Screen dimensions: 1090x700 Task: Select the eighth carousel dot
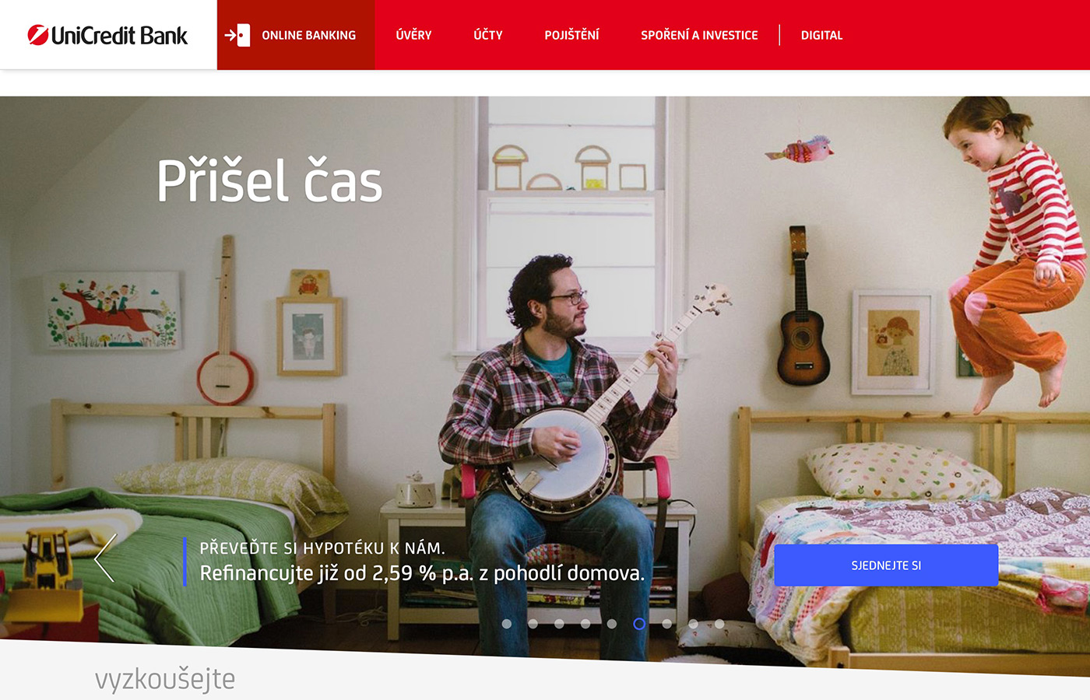(693, 624)
